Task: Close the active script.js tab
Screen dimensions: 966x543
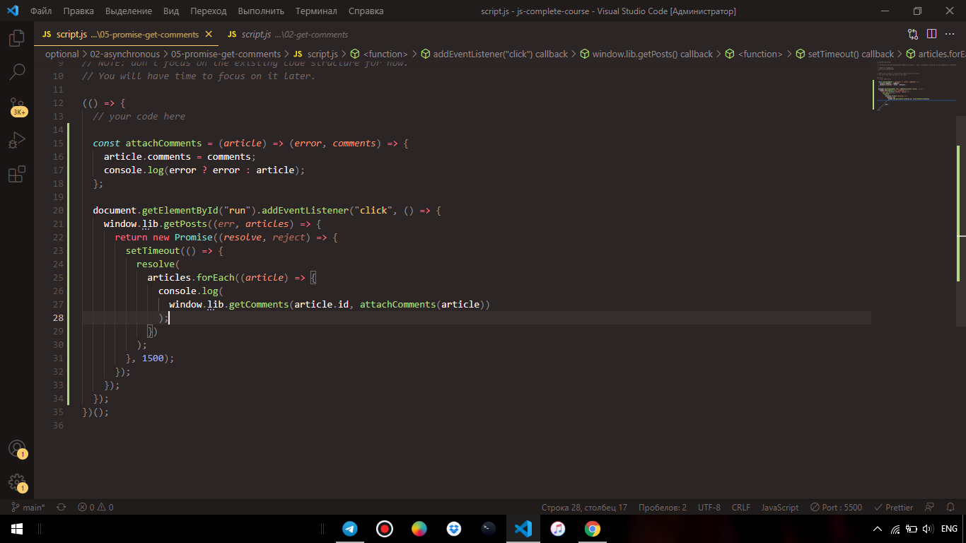Action: point(208,34)
